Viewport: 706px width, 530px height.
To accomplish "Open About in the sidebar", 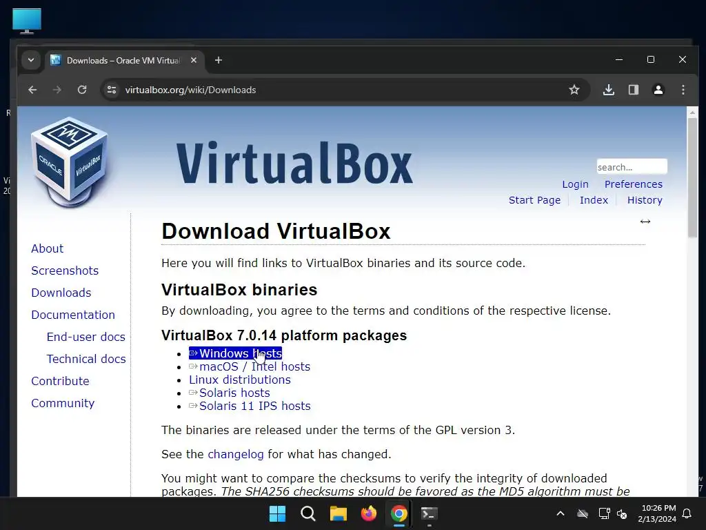I will pos(48,248).
